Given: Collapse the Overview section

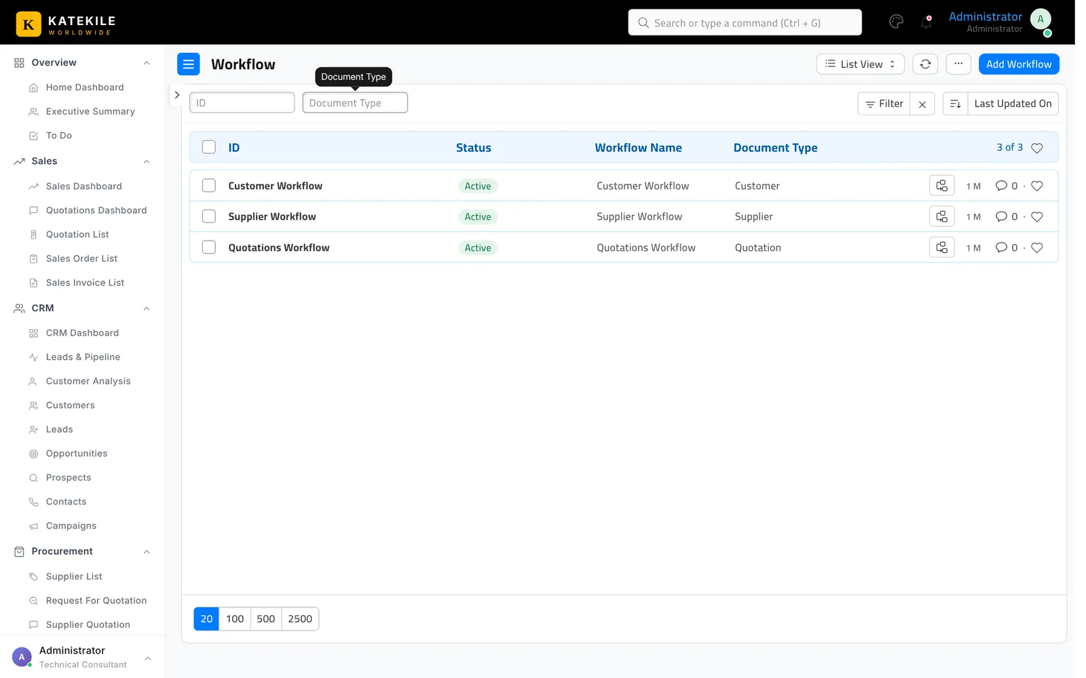Looking at the screenshot, I should 147,63.
